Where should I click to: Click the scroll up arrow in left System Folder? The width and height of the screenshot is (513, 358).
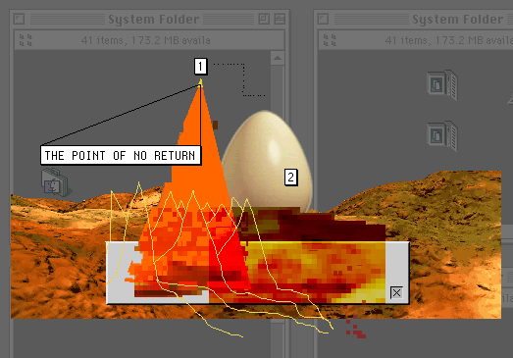[278, 58]
